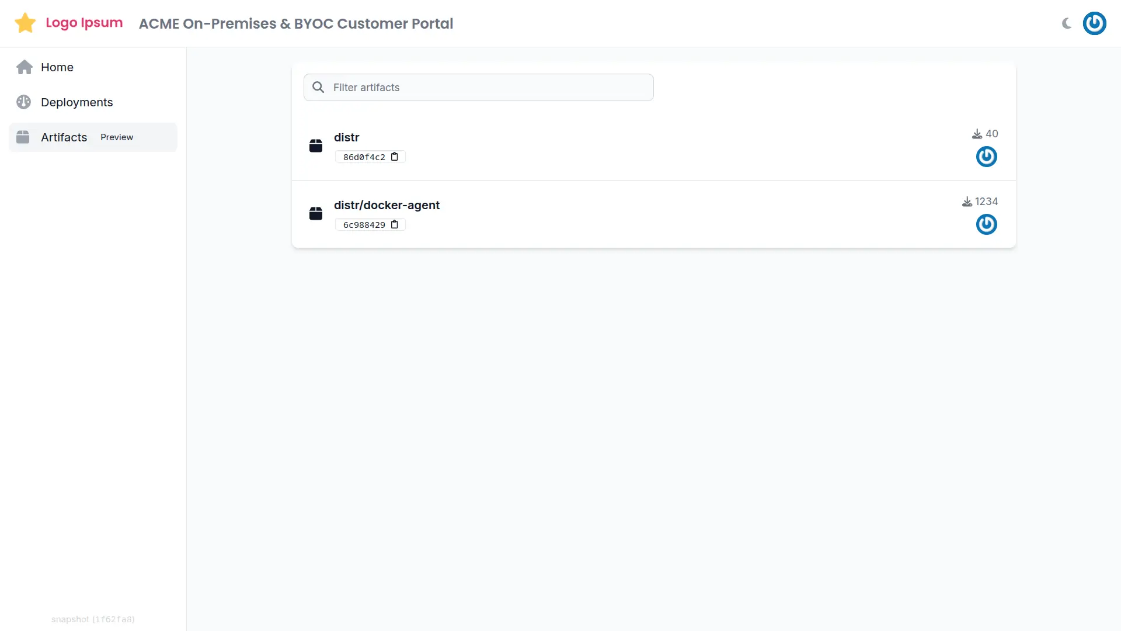
Task: Click the Artifacts box icon in sidebar
Action: [23, 137]
